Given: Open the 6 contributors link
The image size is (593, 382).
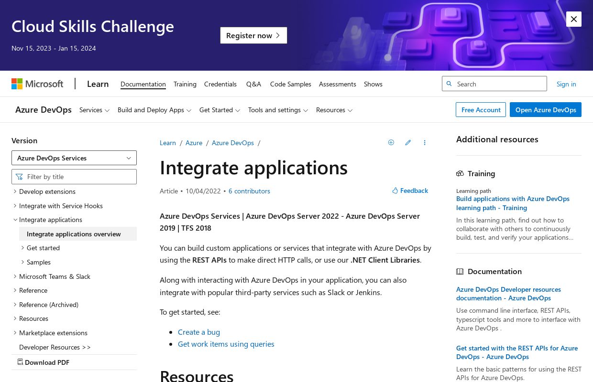Looking at the screenshot, I should tap(249, 191).
